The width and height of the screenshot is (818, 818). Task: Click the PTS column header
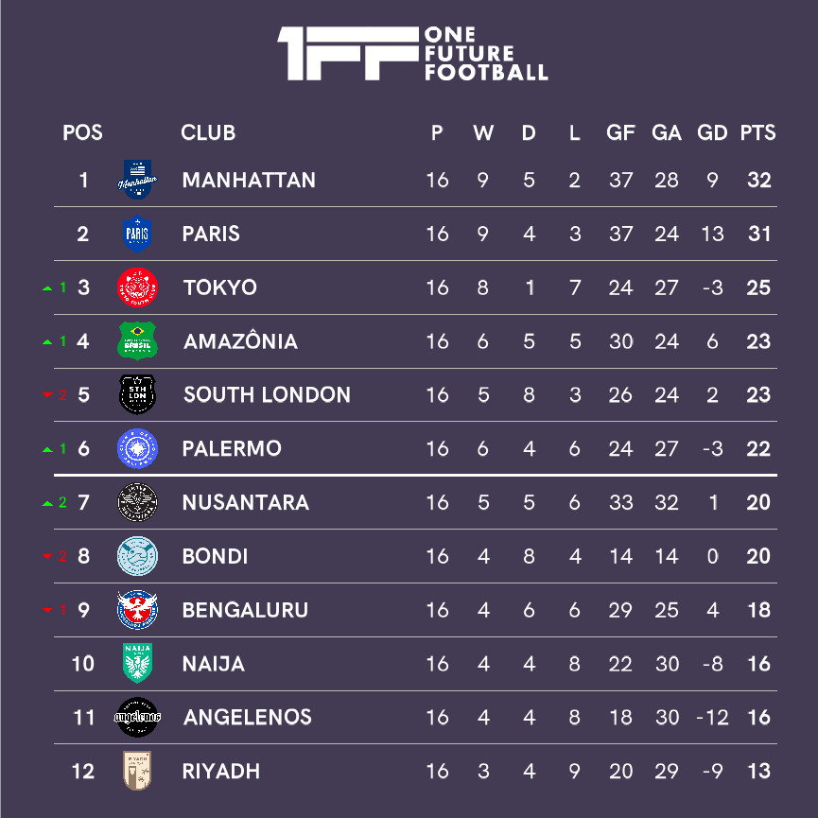tap(758, 133)
